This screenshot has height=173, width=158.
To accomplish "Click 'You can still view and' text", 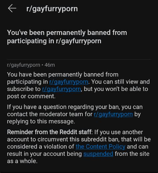I will (120, 82).
